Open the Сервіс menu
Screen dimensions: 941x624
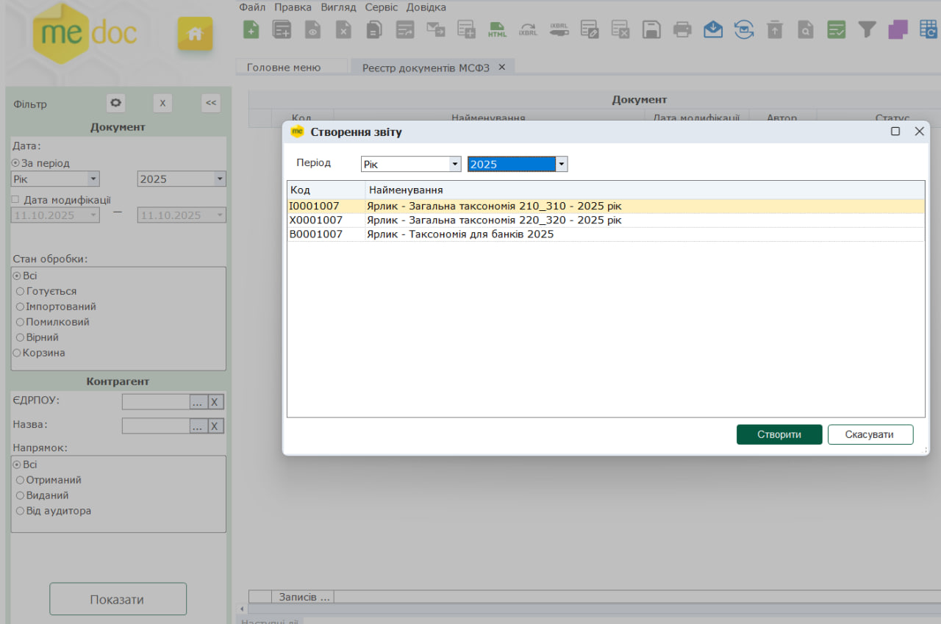(x=381, y=7)
